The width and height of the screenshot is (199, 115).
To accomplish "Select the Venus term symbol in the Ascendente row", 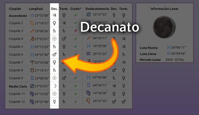I will coord(64,15).
